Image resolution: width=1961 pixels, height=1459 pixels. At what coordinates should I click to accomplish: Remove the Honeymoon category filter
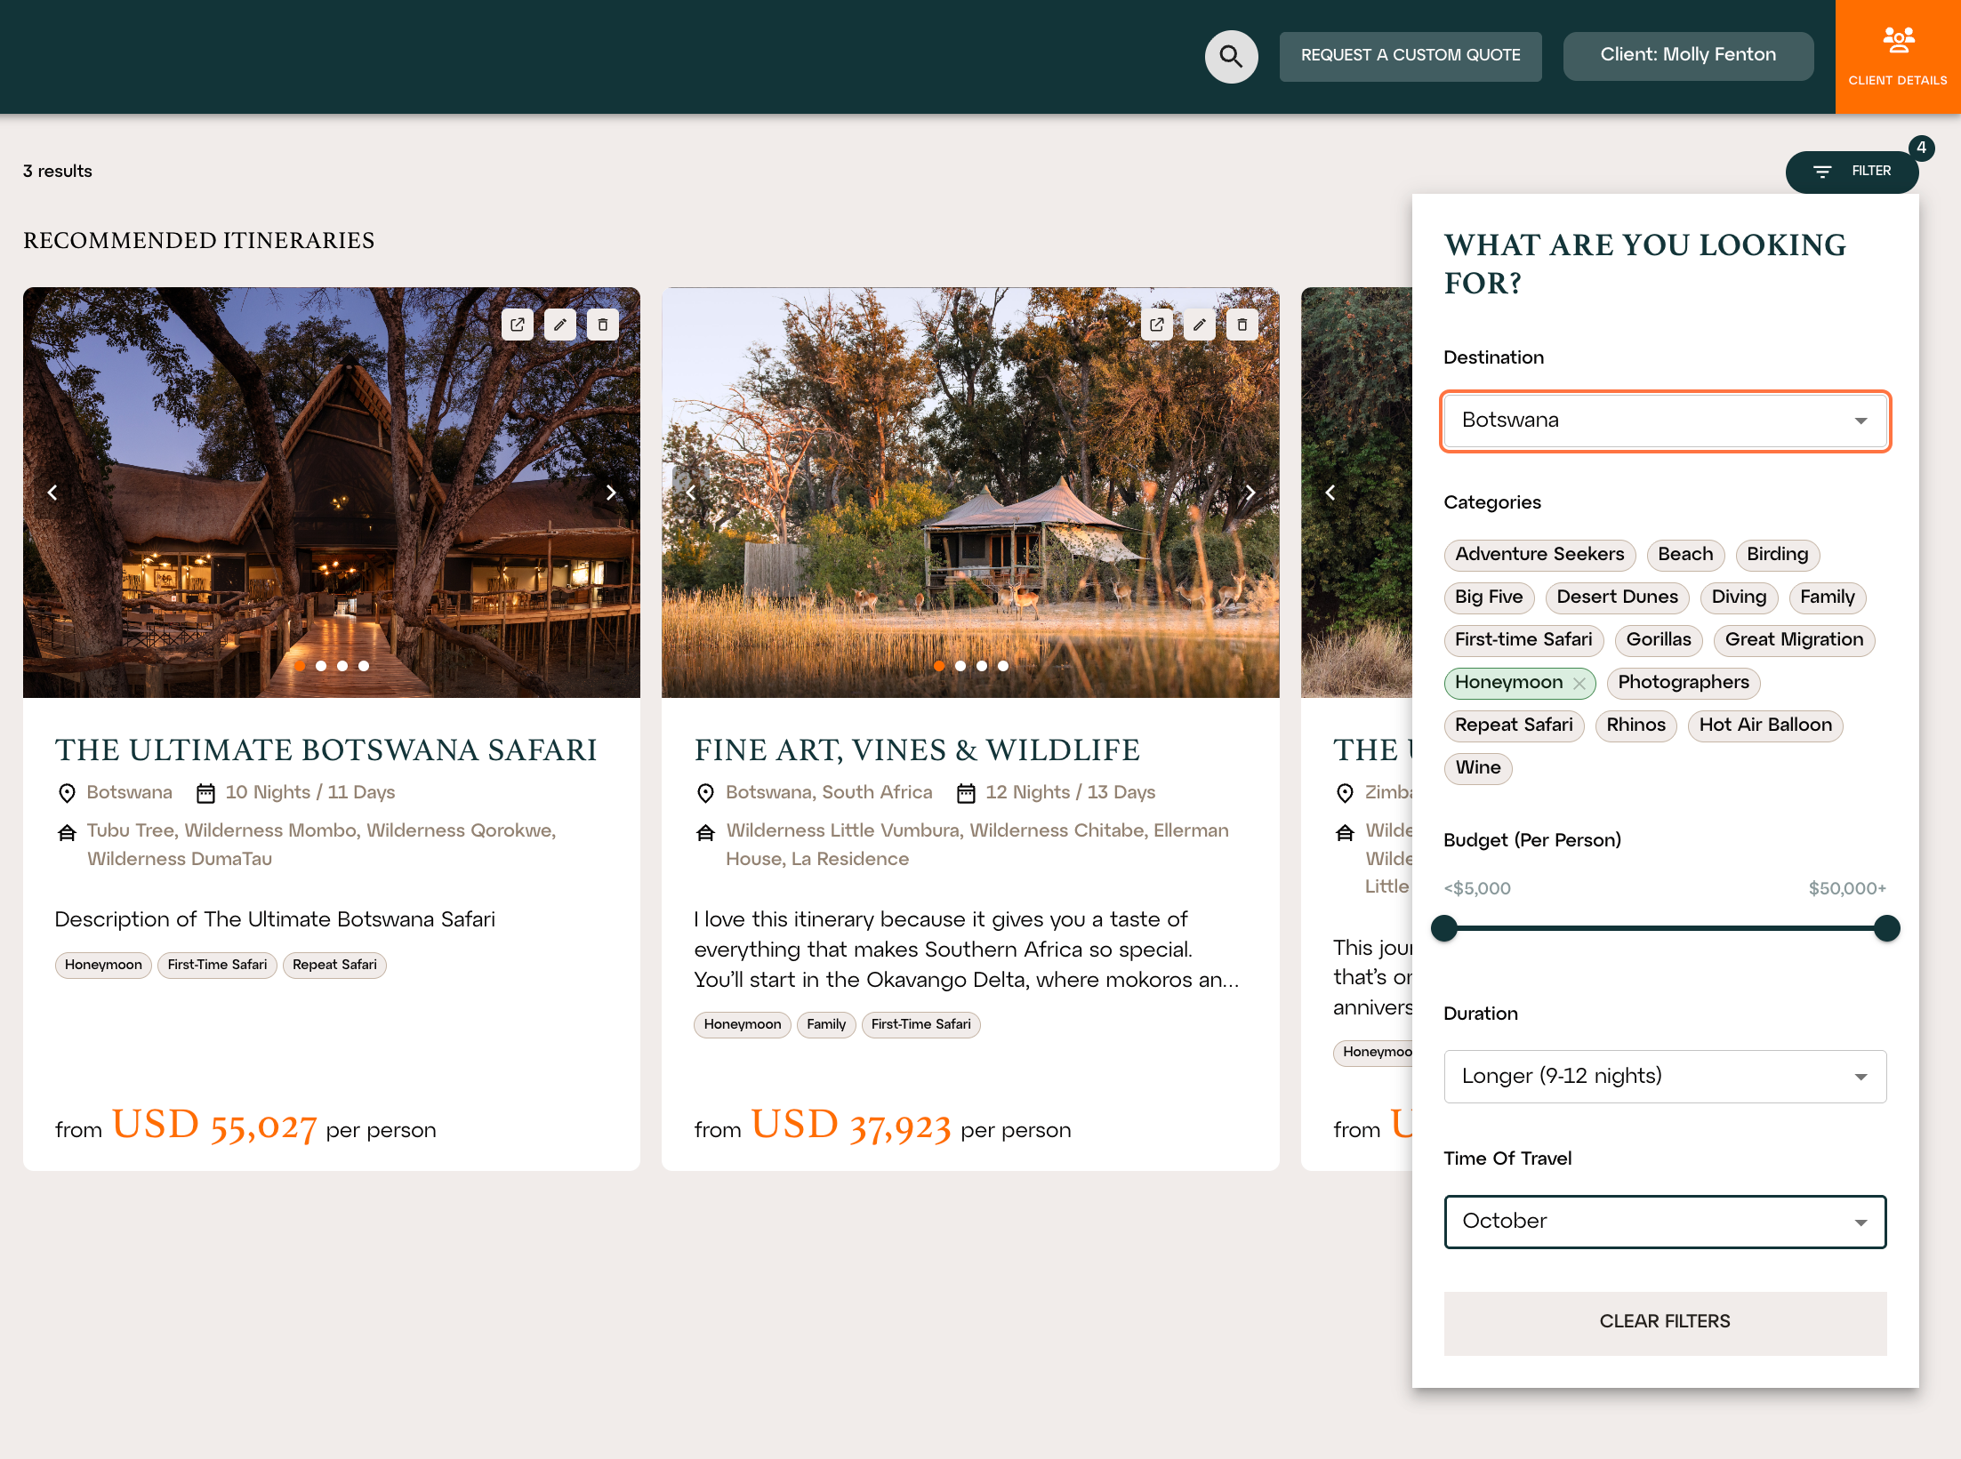click(1579, 683)
